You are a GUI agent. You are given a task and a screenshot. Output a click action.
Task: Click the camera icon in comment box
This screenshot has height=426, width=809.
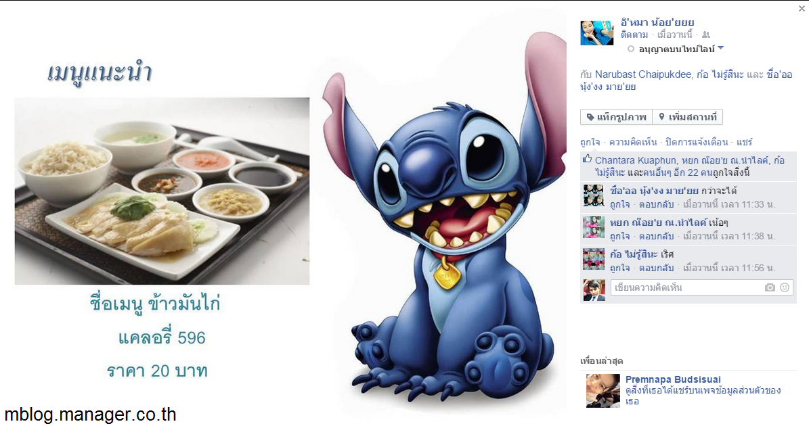pos(770,287)
